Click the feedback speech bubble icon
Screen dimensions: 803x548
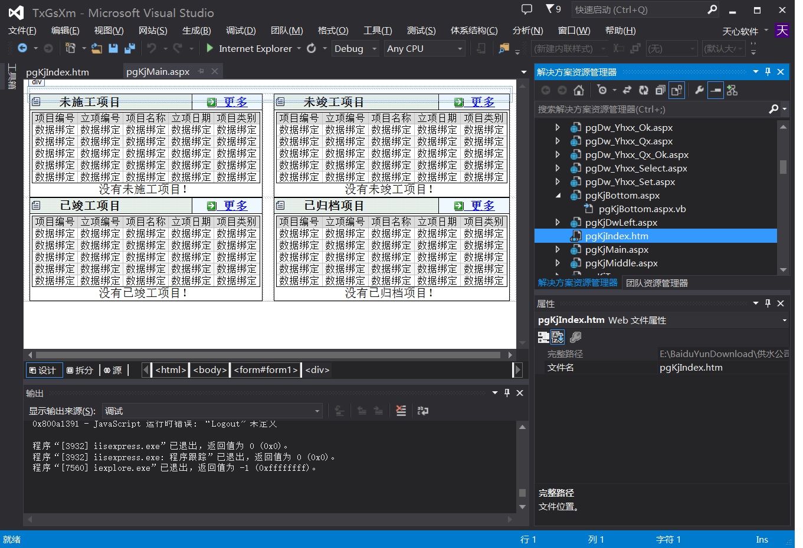pos(527,9)
